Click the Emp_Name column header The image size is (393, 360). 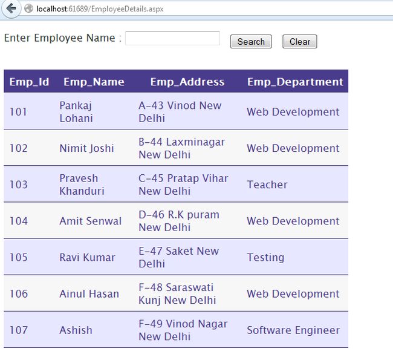tap(94, 82)
